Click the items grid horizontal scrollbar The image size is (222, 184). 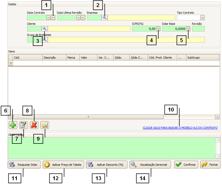88,117
